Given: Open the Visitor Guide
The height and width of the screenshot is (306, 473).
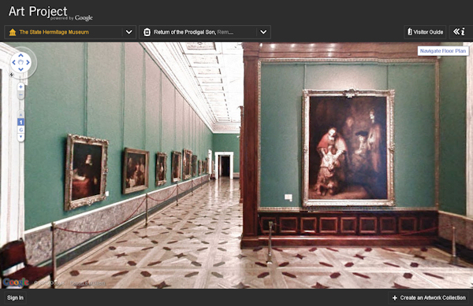Looking at the screenshot, I should (425, 32).
